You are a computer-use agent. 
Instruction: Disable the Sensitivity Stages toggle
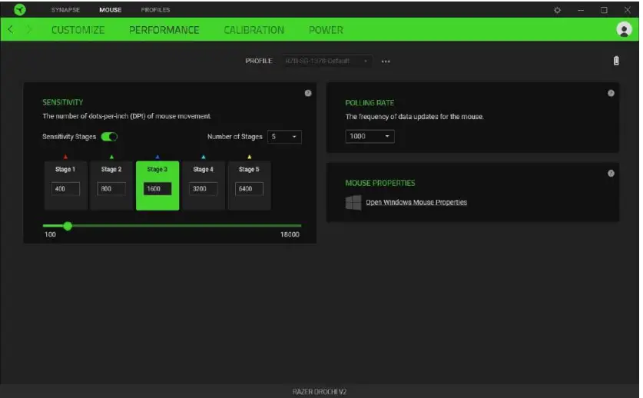tap(109, 137)
